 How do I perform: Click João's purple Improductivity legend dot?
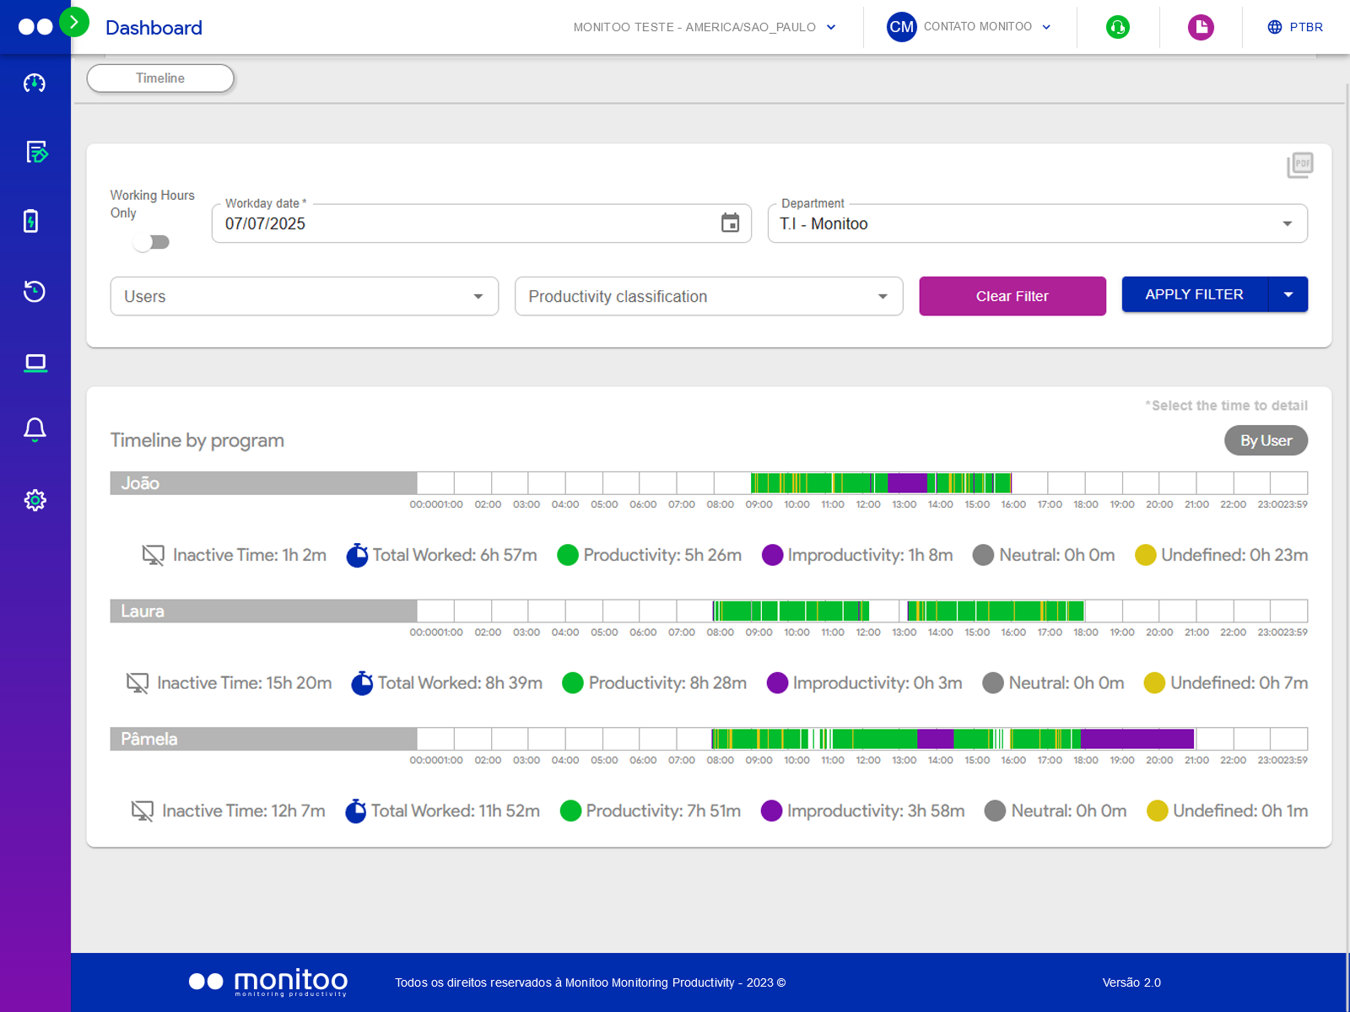pos(772,555)
